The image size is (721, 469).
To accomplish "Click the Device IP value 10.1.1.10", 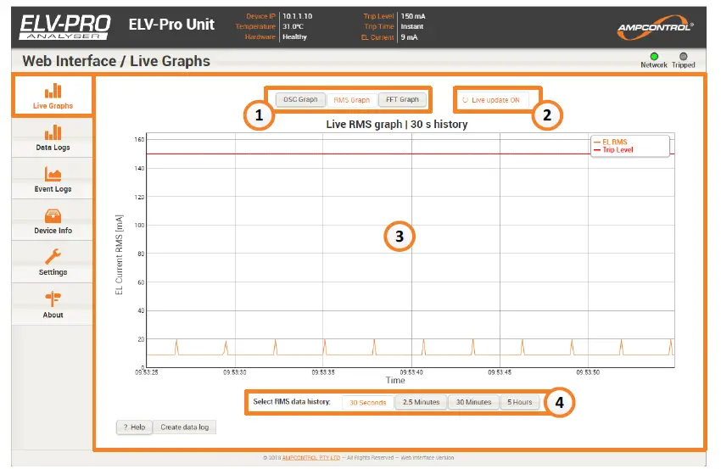I will [x=297, y=16].
